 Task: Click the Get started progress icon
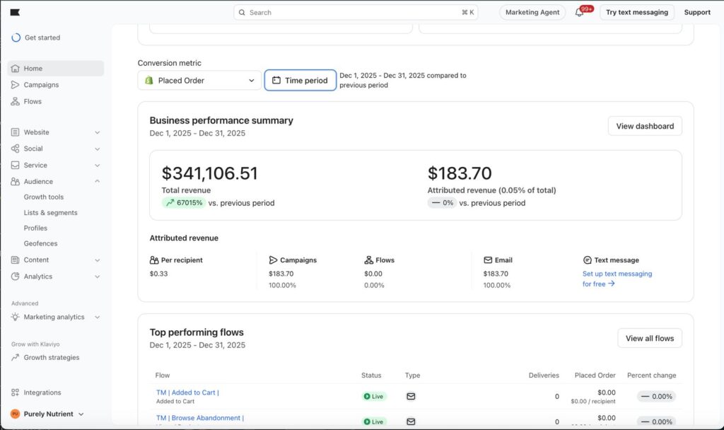click(x=16, y=37)
